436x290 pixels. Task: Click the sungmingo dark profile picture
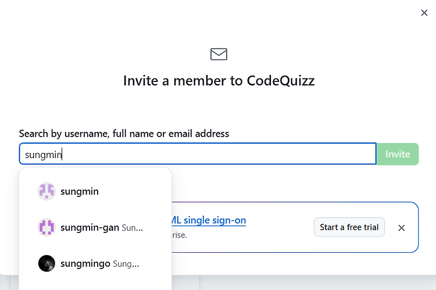pos(47,263)
